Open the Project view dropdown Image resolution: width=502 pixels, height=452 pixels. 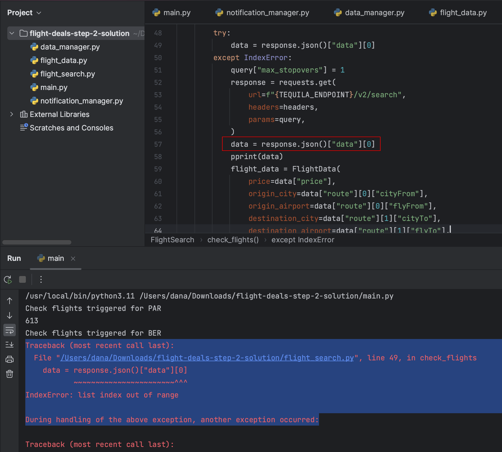coord(24,13)
